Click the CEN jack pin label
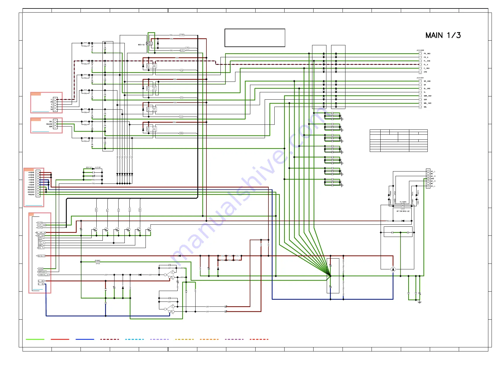The width and height of the screenshot is (498, 369). pos(425,72)
